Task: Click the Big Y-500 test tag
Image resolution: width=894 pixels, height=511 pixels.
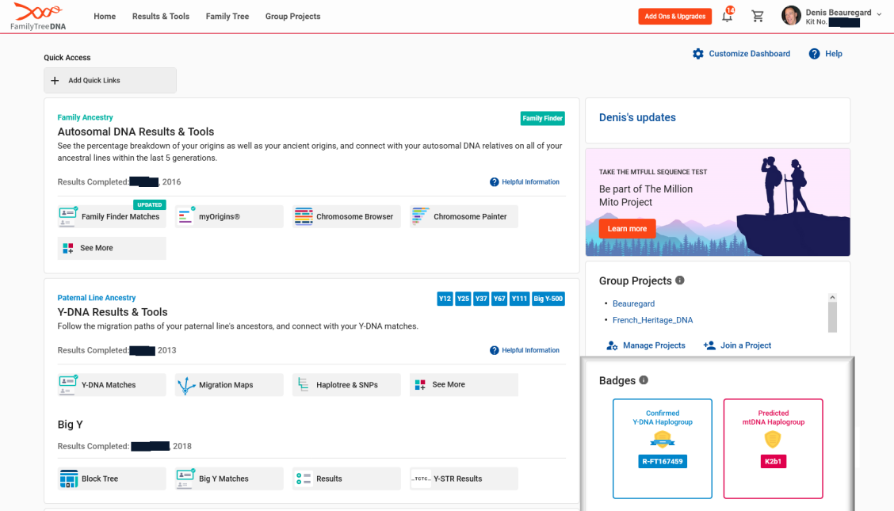Action: click(x=548, y=299)
